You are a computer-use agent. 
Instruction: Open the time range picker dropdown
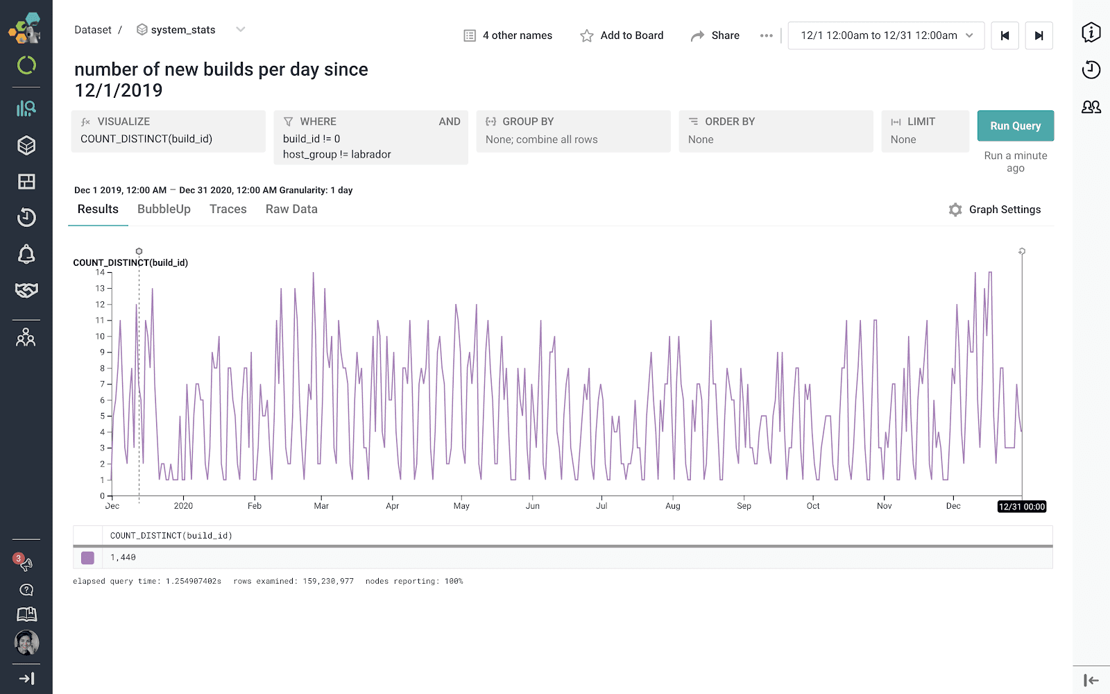click(x=886, y=35)
